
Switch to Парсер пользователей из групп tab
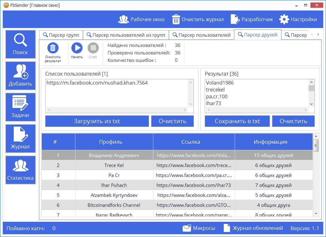(x=126, y=35)
